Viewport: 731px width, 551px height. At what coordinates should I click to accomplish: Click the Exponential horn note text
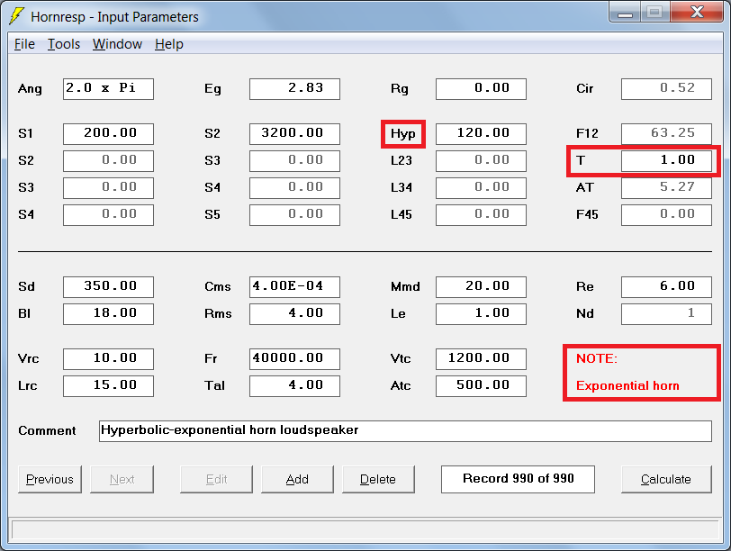(x=627, y=386)
